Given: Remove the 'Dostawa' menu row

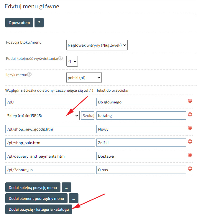Looking at the screenshot, I should 190,155.
